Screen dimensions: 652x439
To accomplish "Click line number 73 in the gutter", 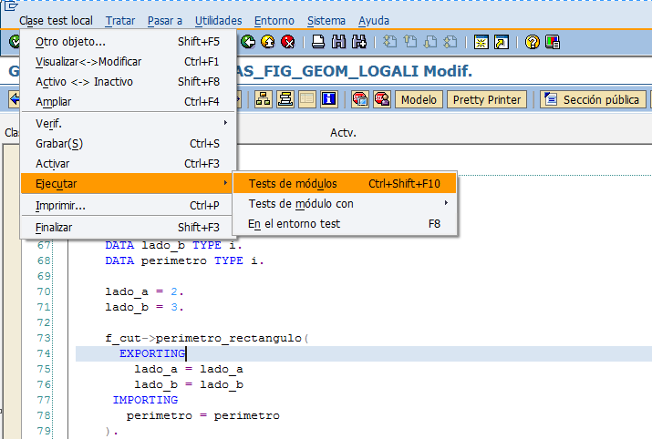I will click(44, 338).
